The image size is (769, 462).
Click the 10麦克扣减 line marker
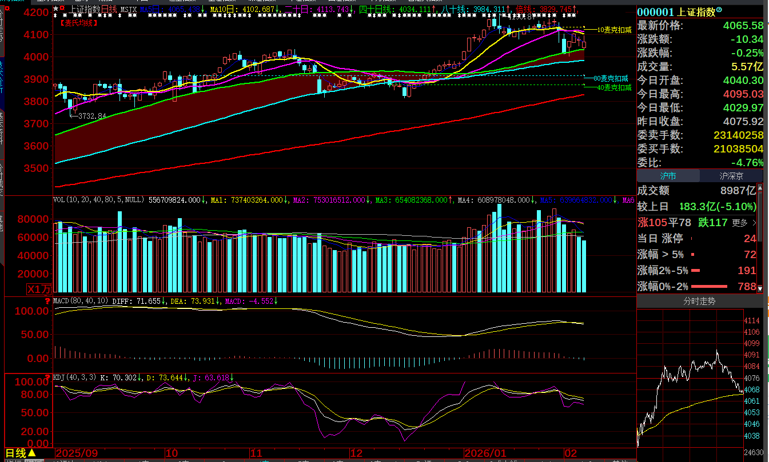(613, 30)
